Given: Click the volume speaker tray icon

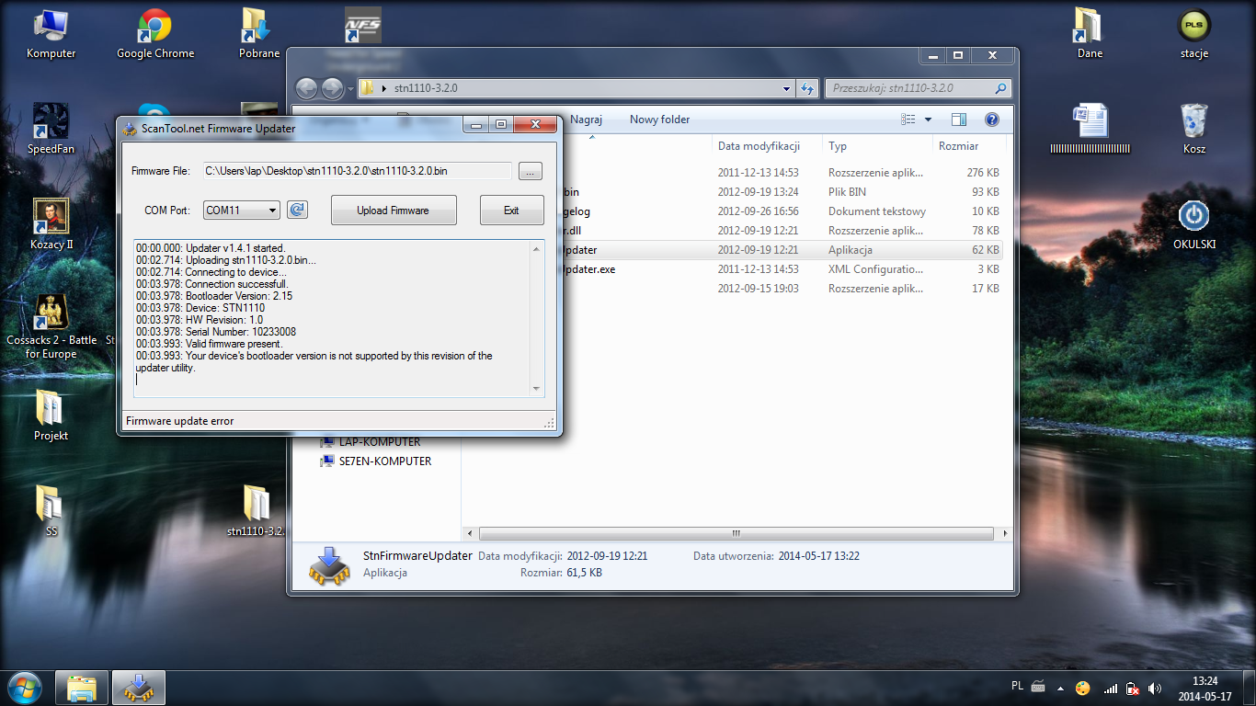Looking at the screenshot, I should pos(1155,688).
